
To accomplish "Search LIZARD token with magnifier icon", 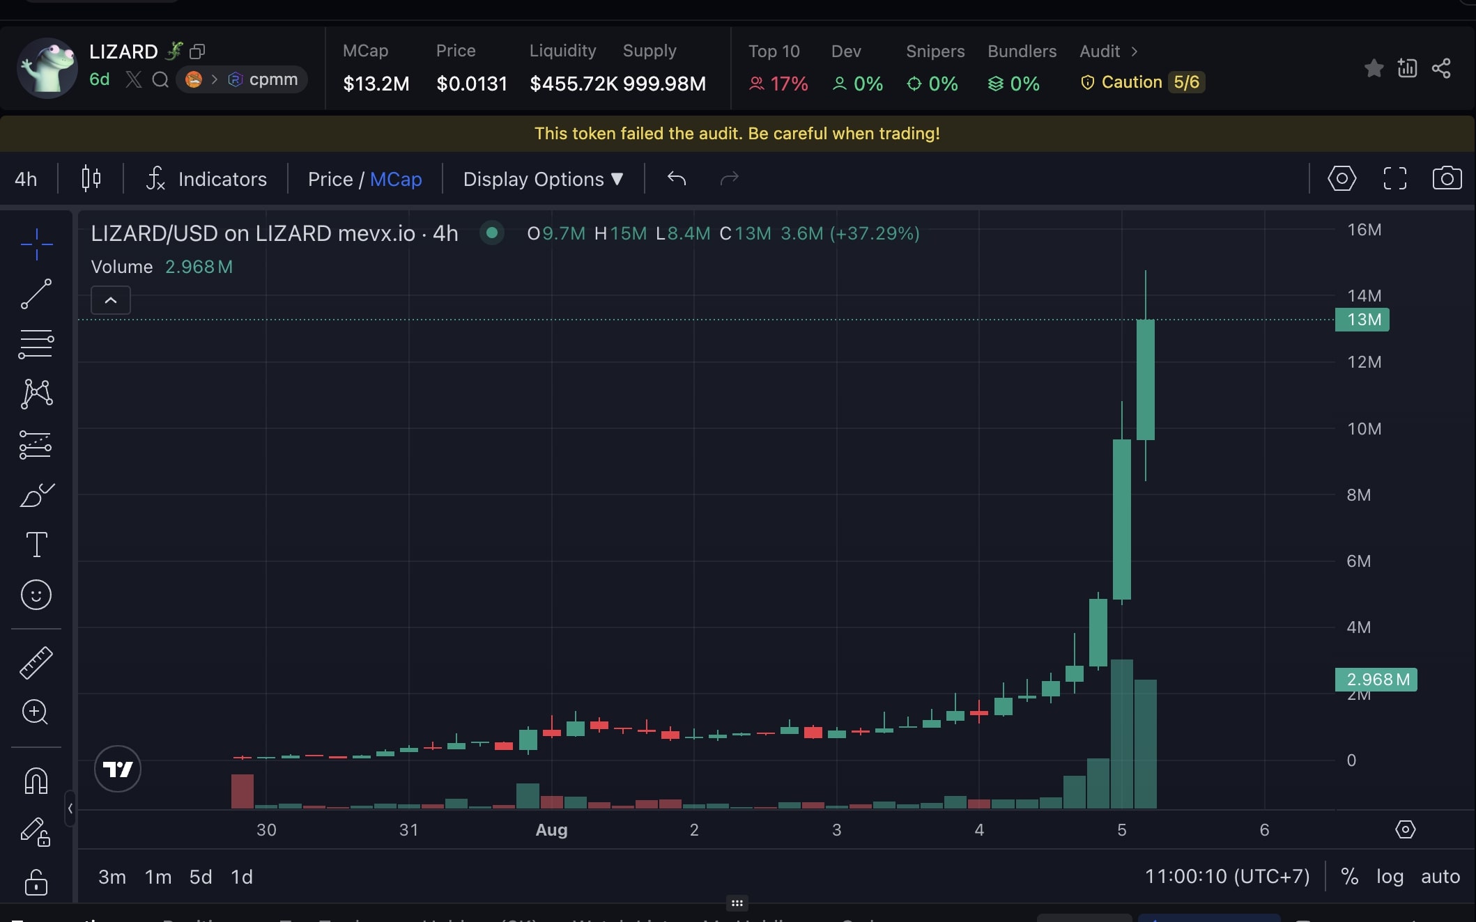I will (x=160, y=79).
